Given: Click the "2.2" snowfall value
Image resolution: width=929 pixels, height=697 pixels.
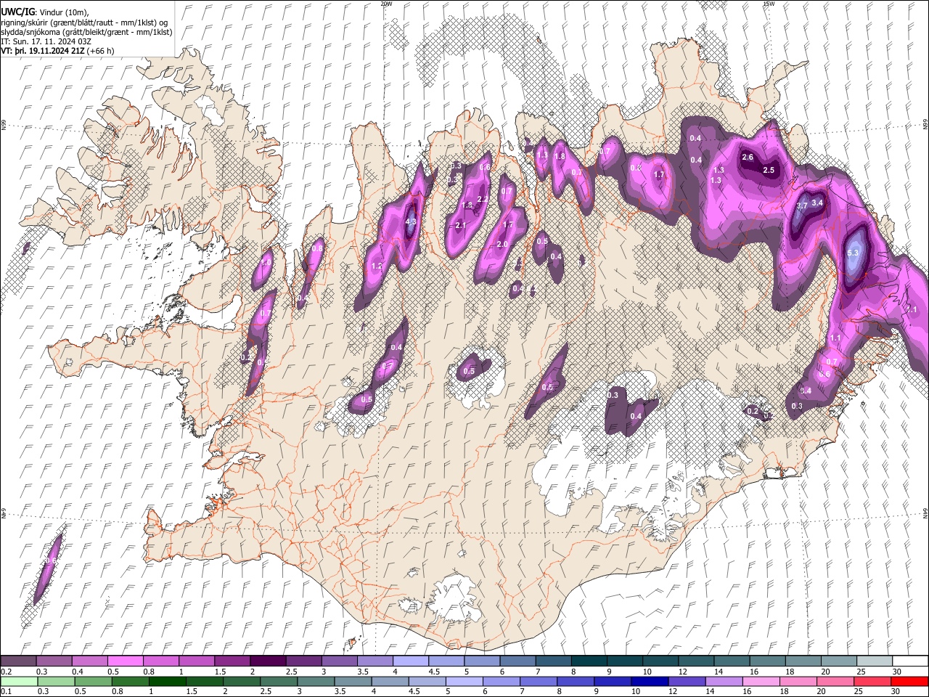Looking at the screenshot, I should (483, 198).
